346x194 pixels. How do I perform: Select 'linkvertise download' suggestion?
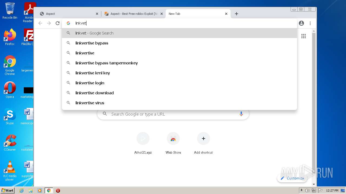[x=179, y=93]
